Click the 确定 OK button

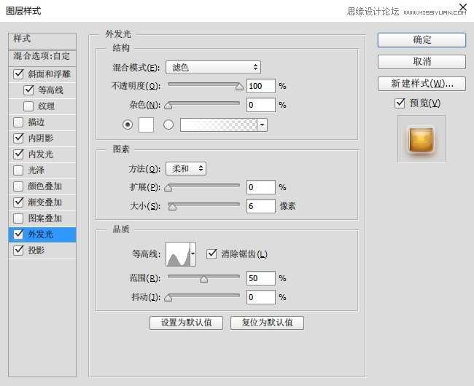421,40
